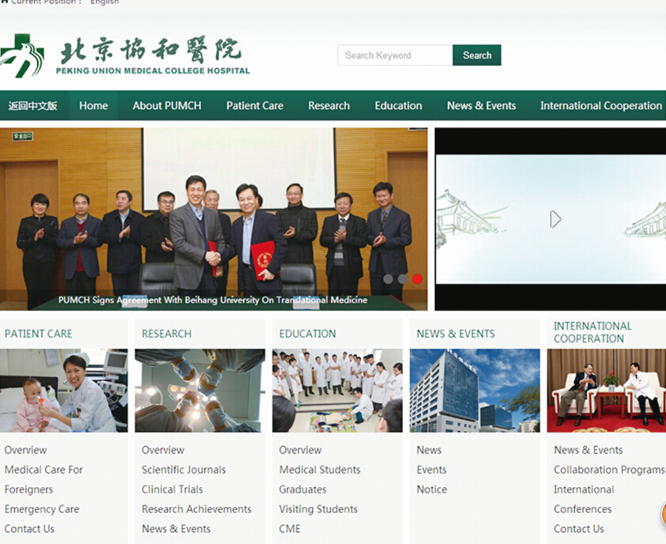Open International Conferences link

pyautogui.click(x=584, y=499)
